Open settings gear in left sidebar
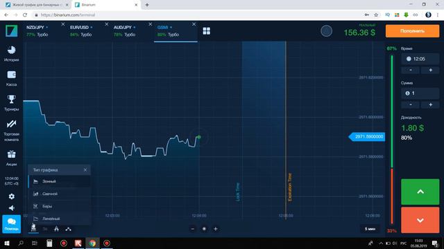Viewport: 444px width, 249px height. (11, 196)
